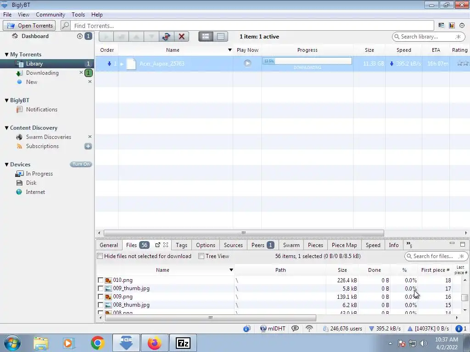Click the wifi signal status icon
The image size is (470, 352).
tap(309, 329)
